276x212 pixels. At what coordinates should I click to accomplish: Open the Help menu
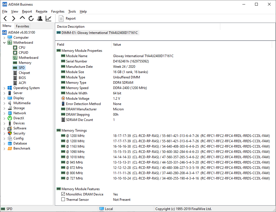point(83,11)
